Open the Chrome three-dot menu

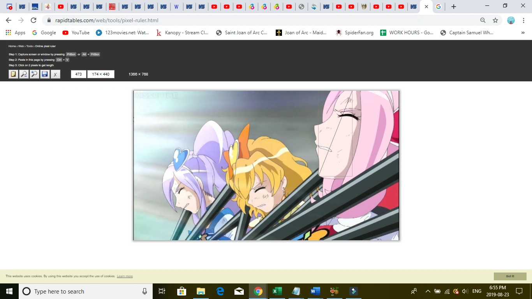(524, 20)
